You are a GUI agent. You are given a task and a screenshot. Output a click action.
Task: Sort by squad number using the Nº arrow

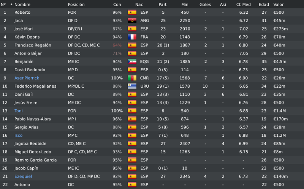[x=11, y=4]
